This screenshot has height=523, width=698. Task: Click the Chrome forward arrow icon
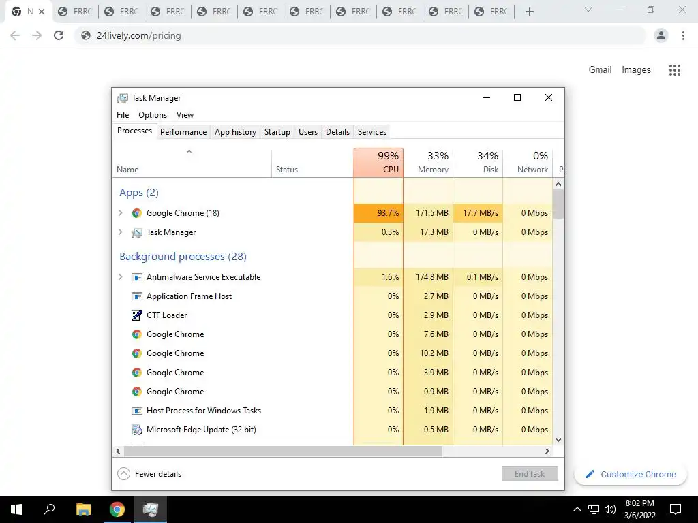pos(37,35)
